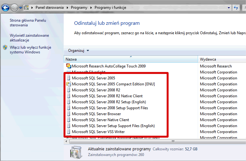Viewport: 246px width, 161px height.
Task: Click the Microsoft SQL Server Native Client icon
Action: point(68,120)
